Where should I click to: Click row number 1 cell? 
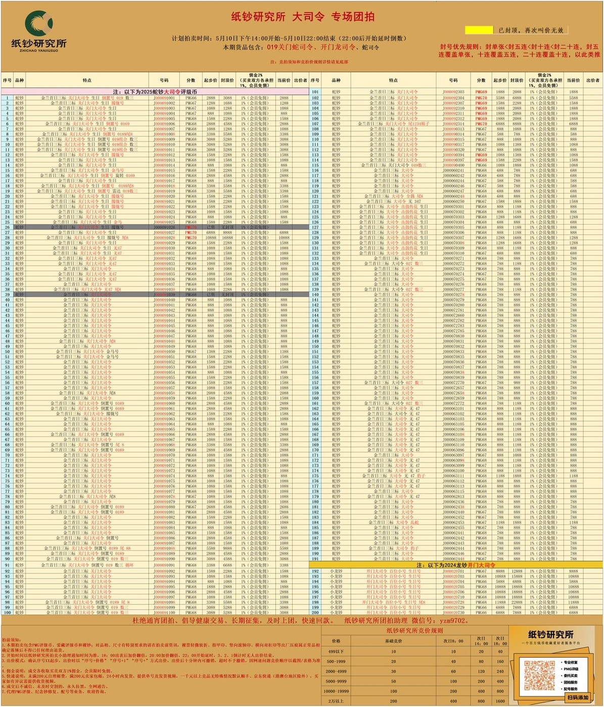coord(7,97)
